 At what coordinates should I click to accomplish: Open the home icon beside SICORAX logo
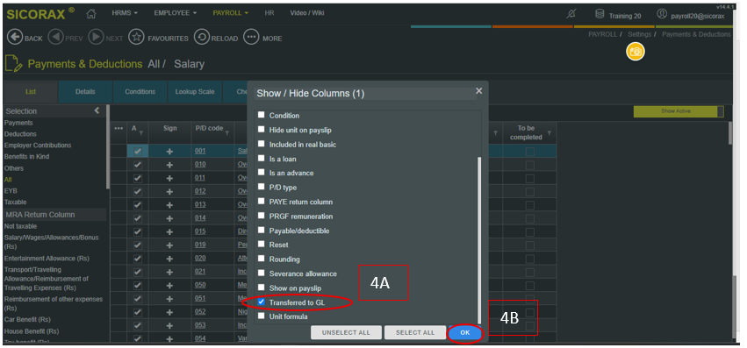[91, 14]
